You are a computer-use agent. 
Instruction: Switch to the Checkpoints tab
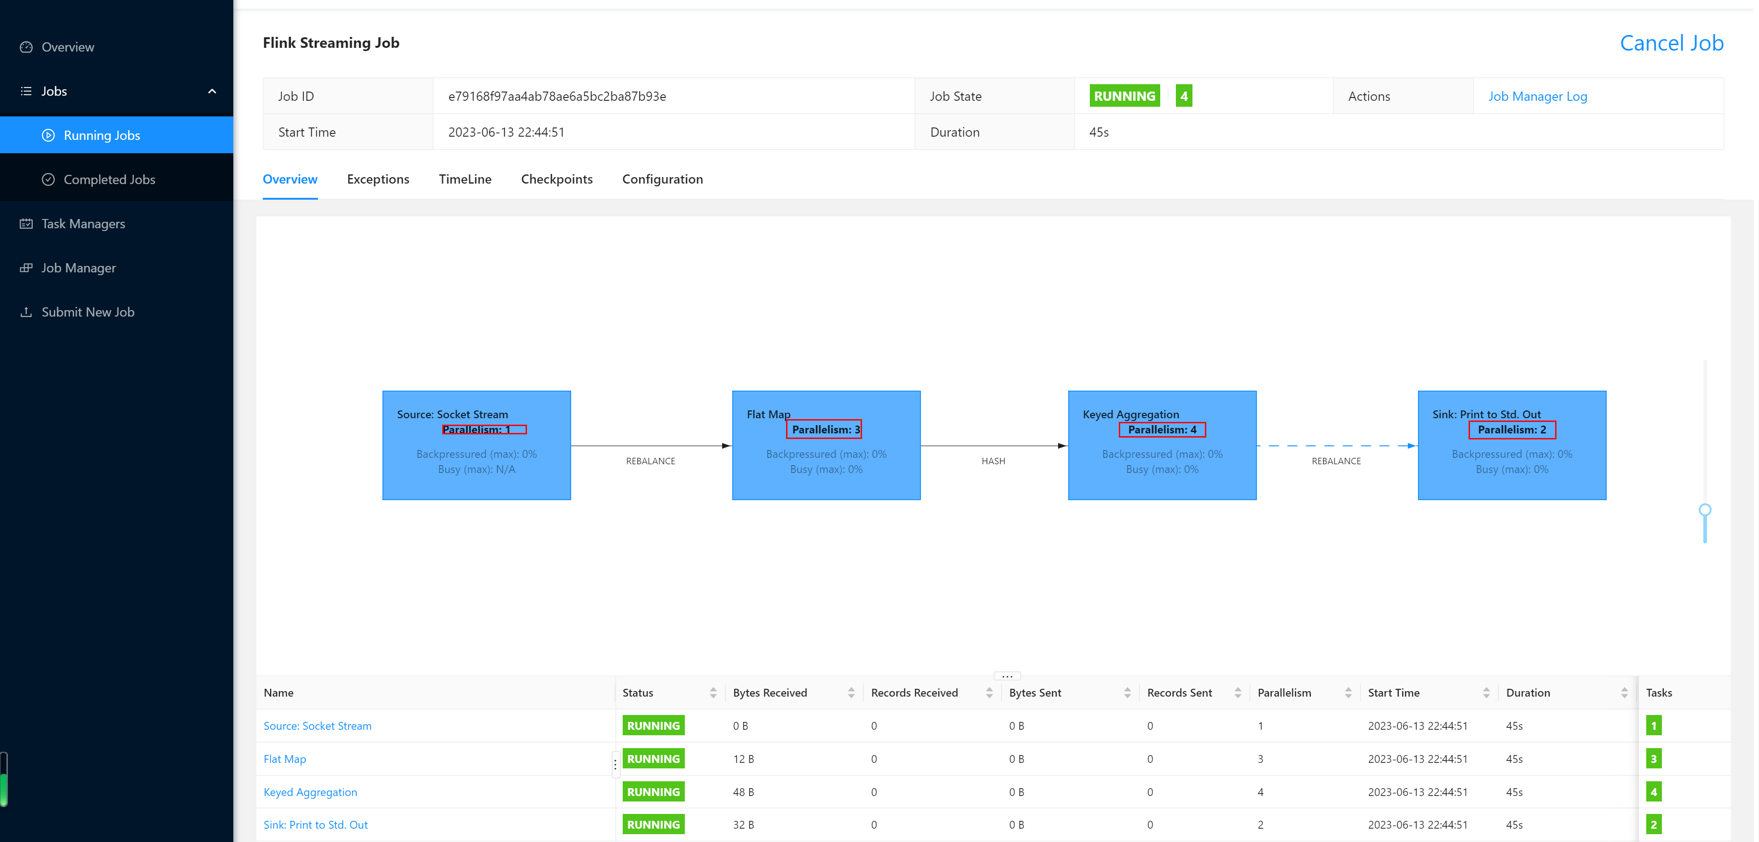pos(556,179)
